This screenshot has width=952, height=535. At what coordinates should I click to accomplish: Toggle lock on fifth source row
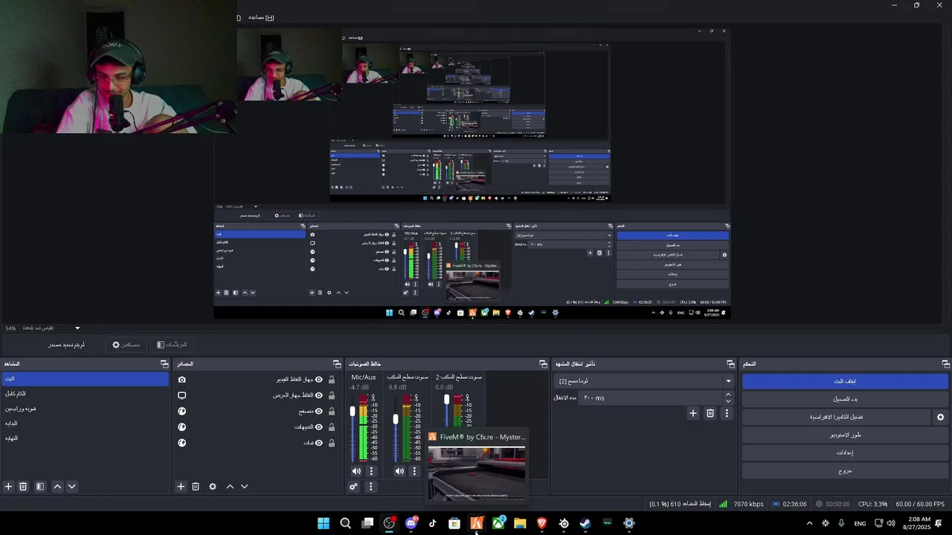(x=332, y=443)
